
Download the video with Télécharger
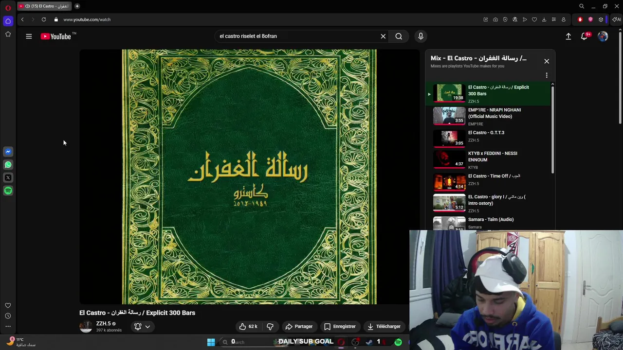(x=384, y=327)
